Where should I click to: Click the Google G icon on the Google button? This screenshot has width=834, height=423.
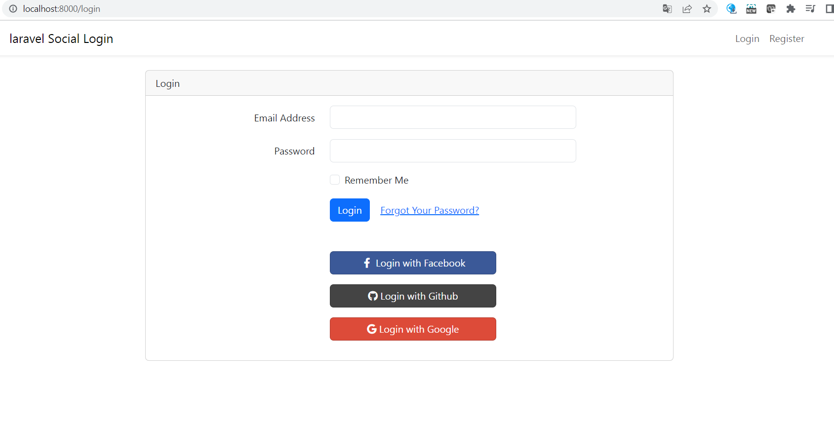click(x=371, y=329)
